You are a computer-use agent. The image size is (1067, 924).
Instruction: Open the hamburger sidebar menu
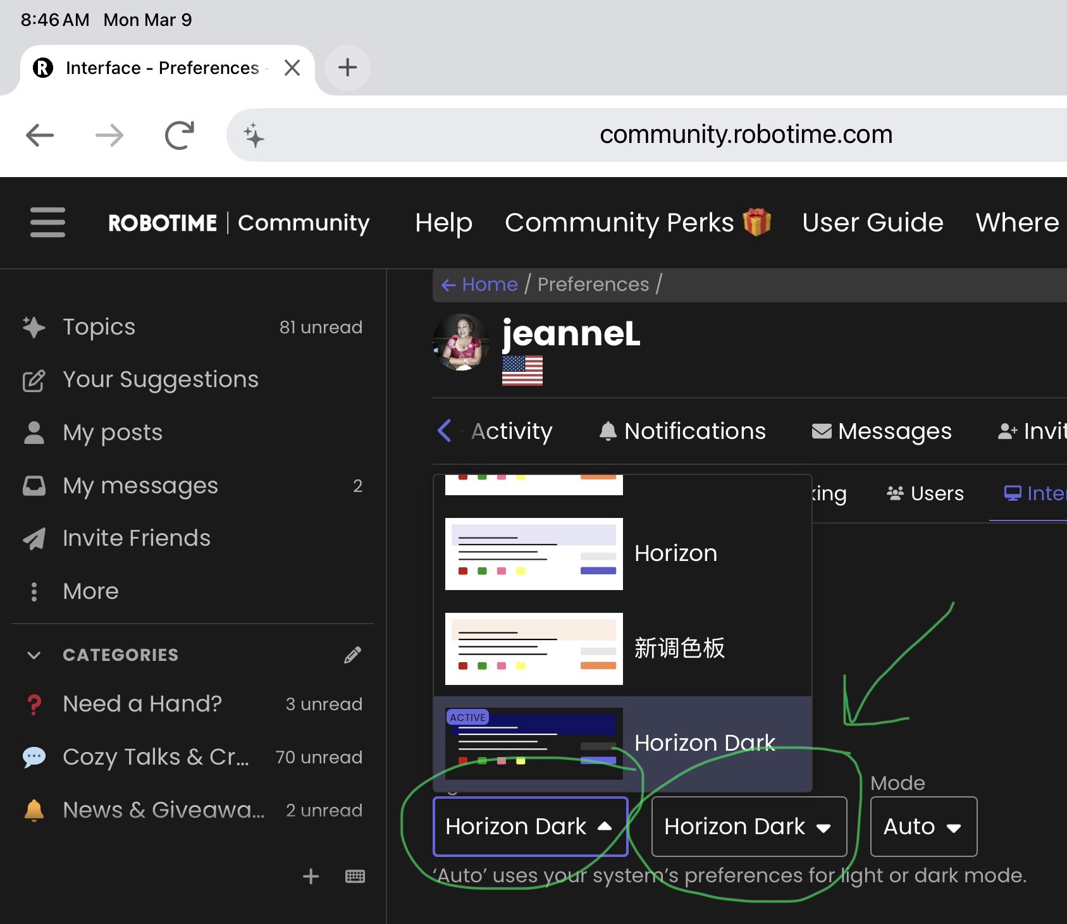pyautogui.click(x=47, y=223)
